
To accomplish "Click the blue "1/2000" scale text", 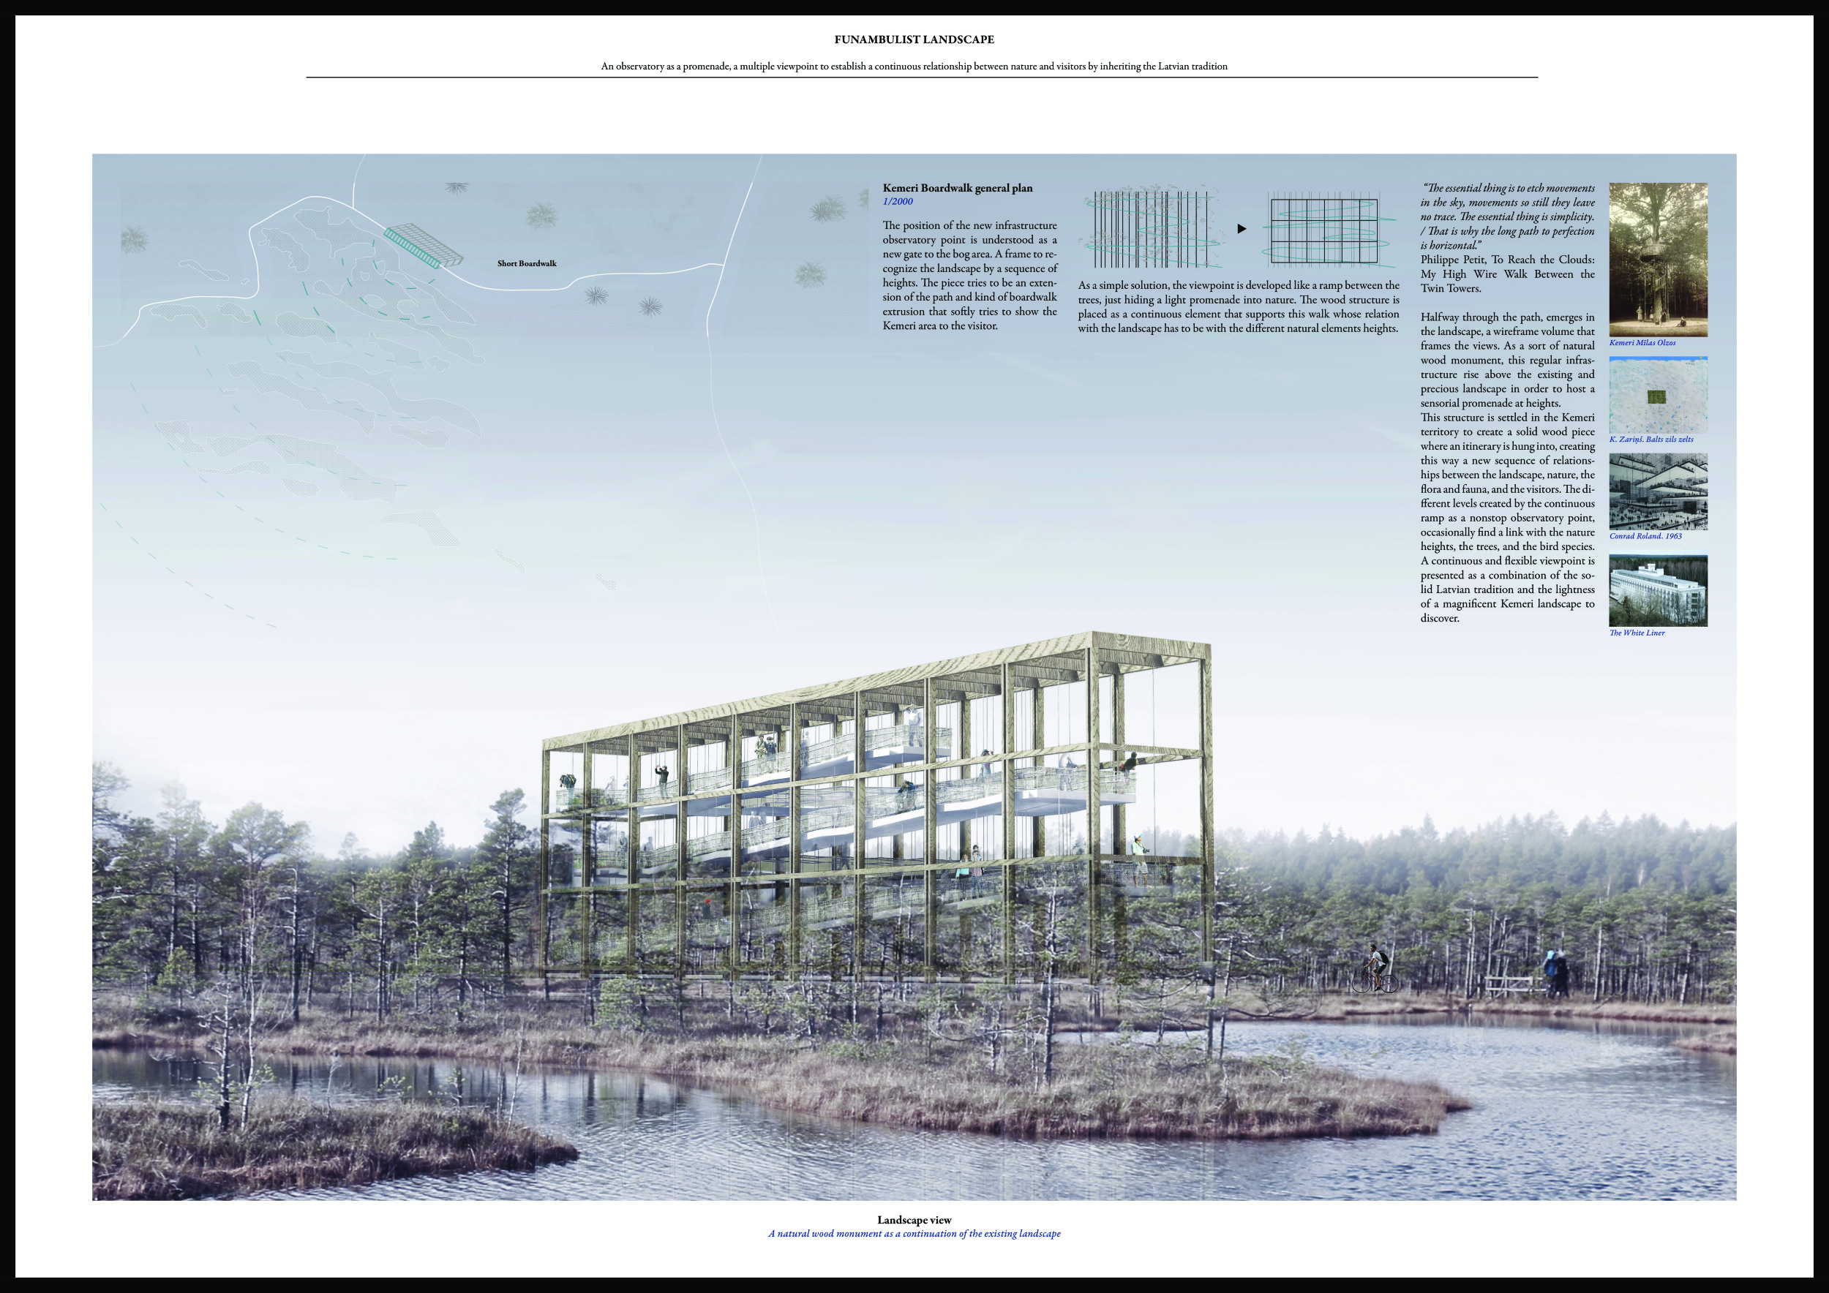I will tap(897, 201).
